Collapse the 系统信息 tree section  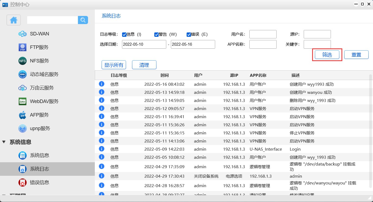[4, 142]
